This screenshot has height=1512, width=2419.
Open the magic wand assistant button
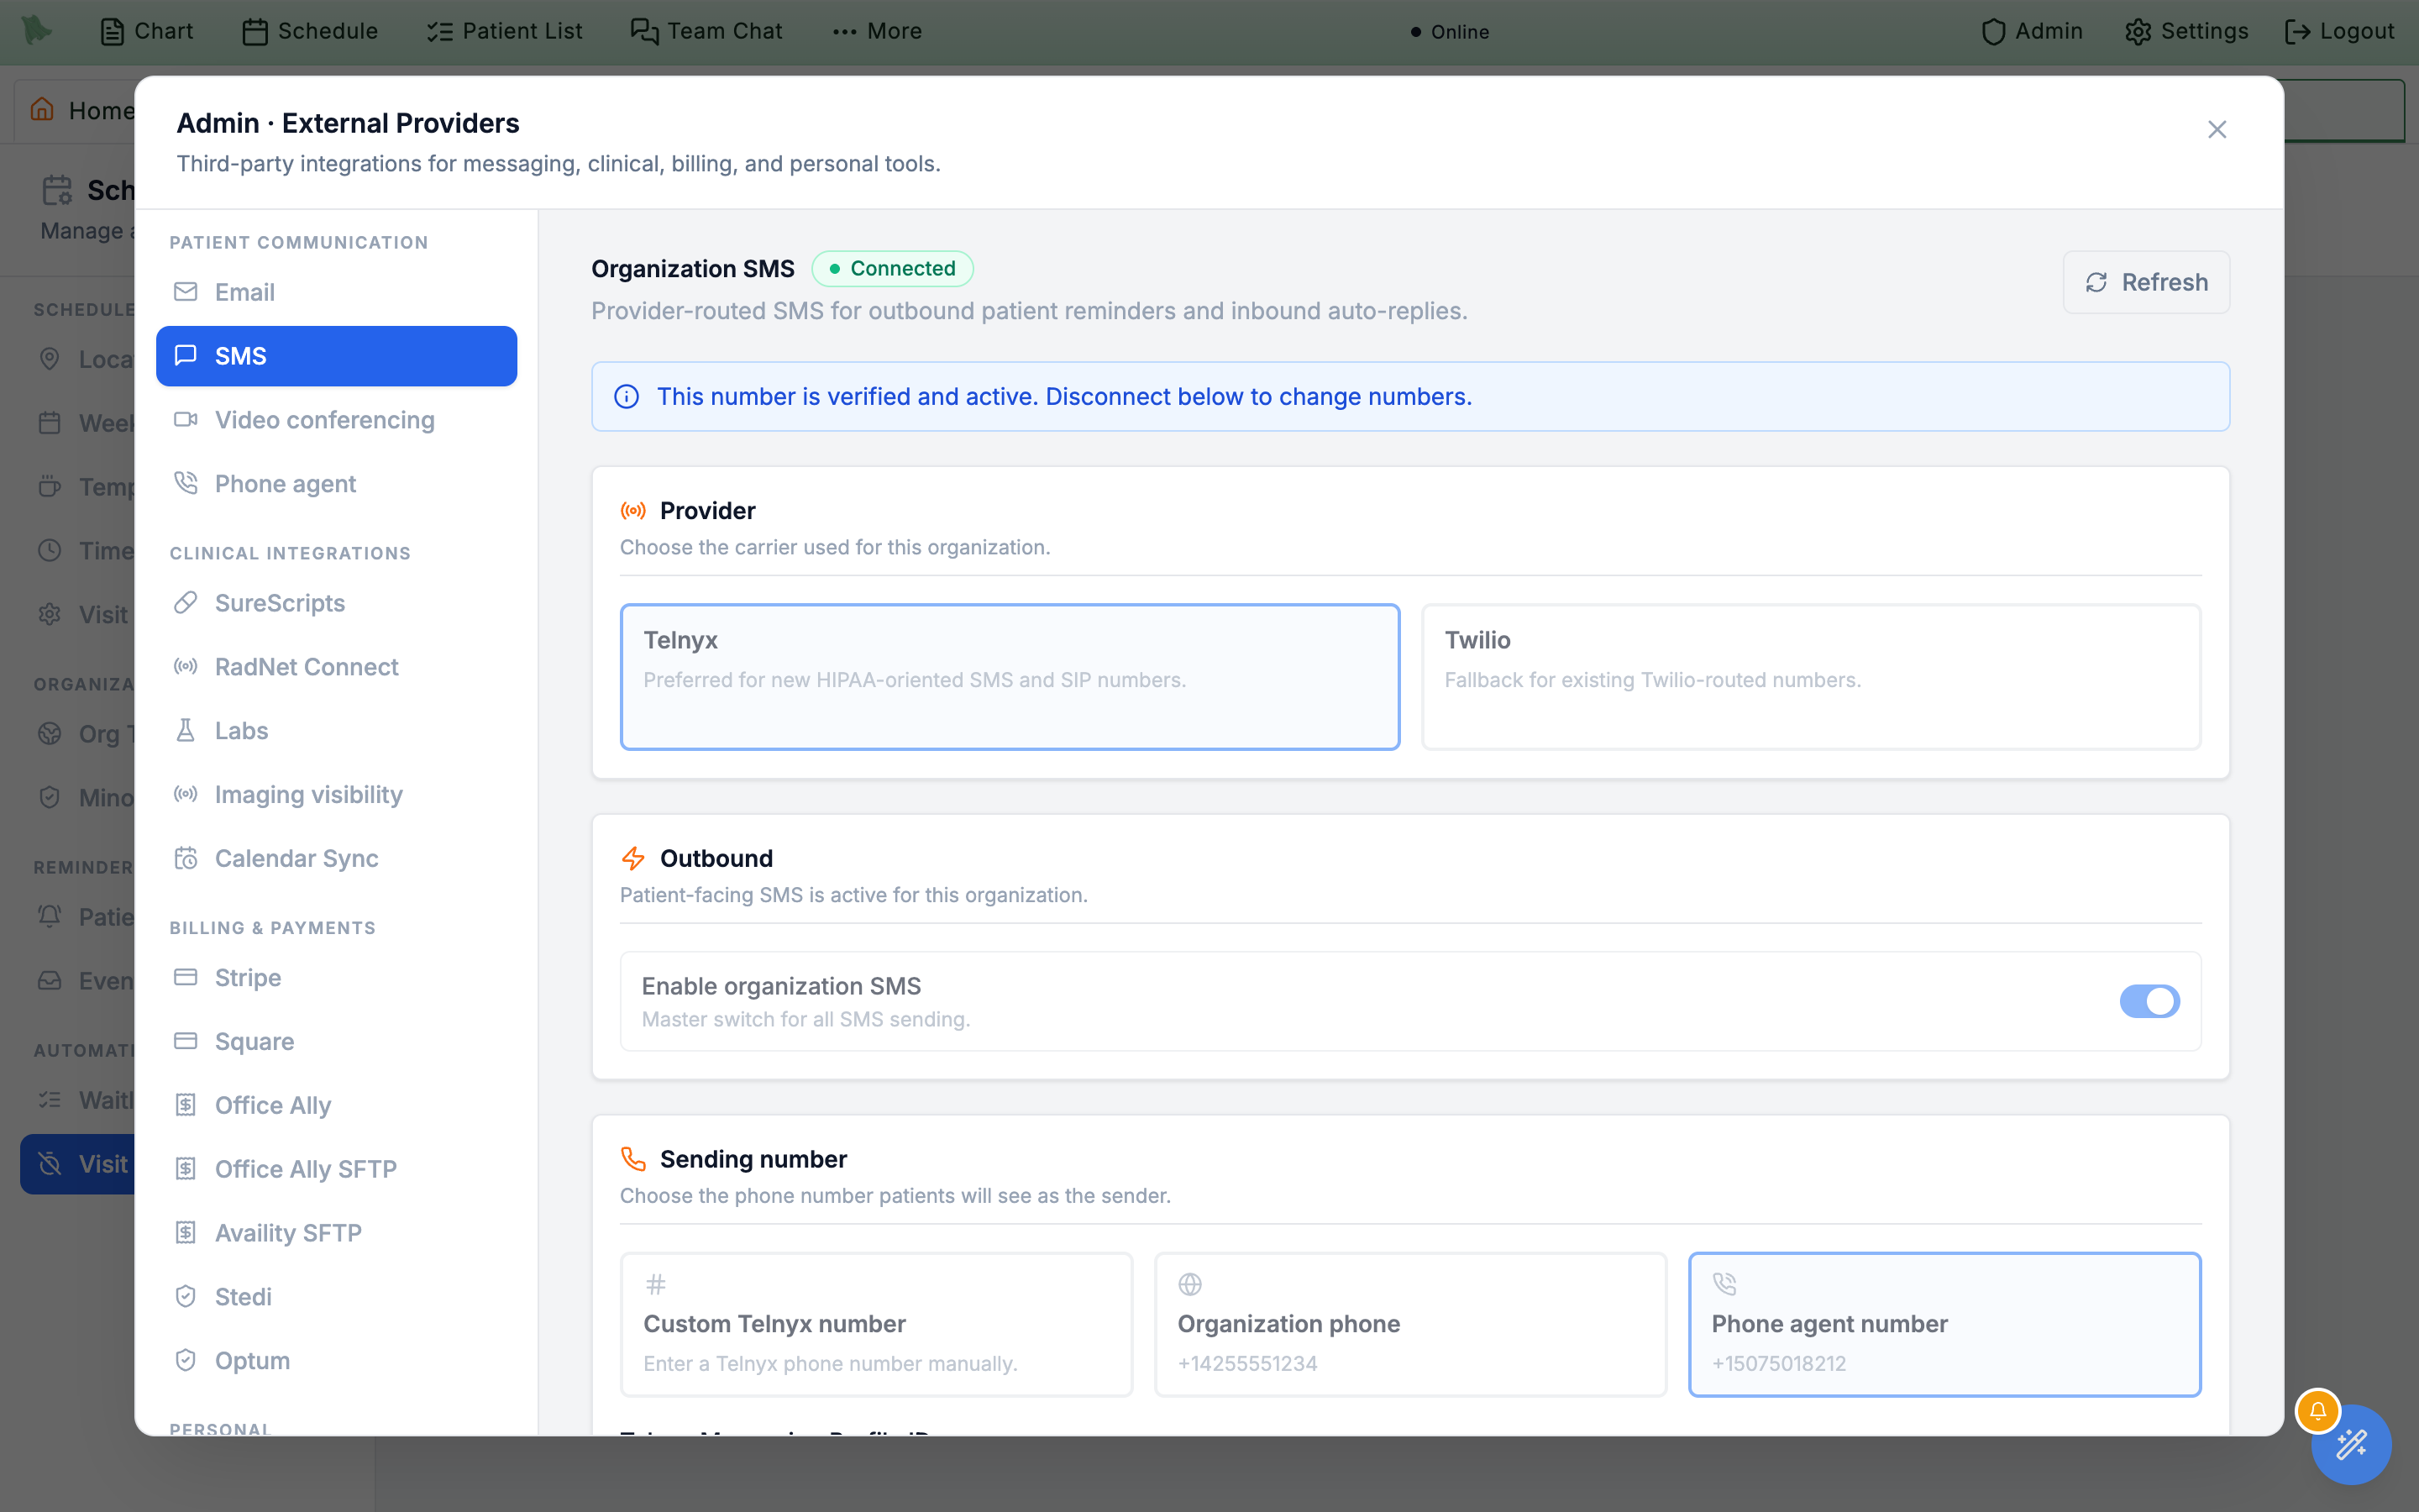pyautogui.click(x=2351, y=1445)
